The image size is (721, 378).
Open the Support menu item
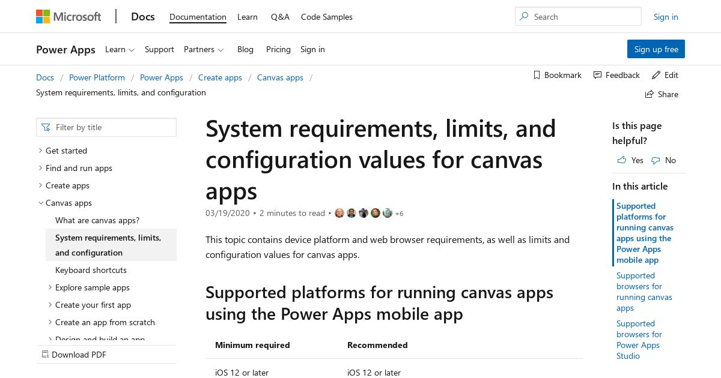pyautogui.click(x=159, y=49)
